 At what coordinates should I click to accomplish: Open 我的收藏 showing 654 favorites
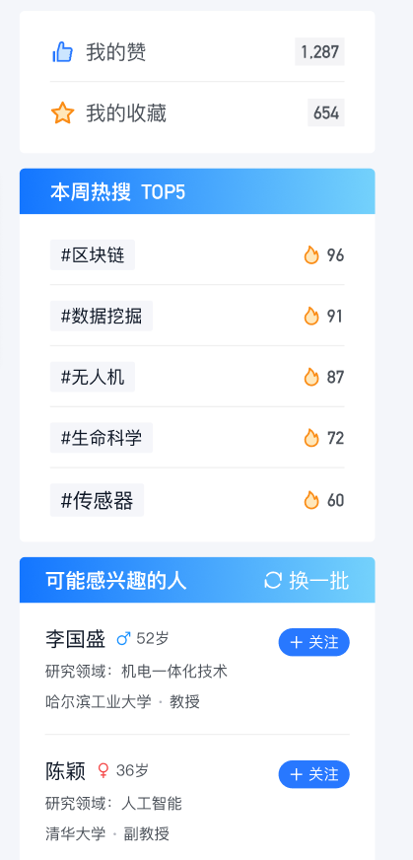click(x=197, y=113)
